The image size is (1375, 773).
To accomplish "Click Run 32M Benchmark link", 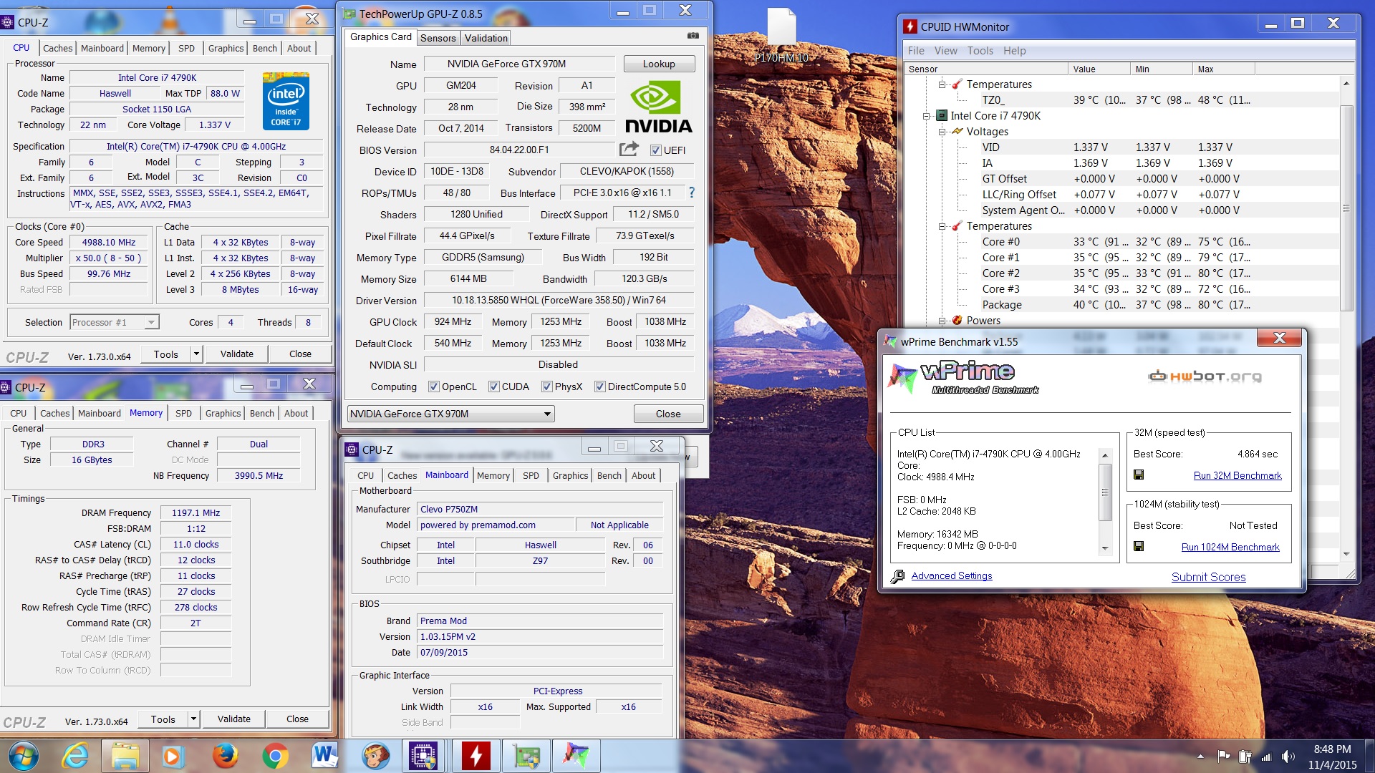I will (x=1237, y=475).
